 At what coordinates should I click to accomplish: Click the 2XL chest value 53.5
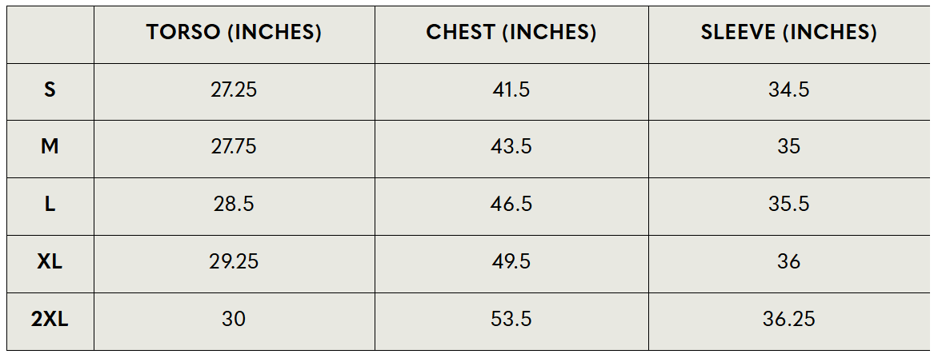click(511, 320)
